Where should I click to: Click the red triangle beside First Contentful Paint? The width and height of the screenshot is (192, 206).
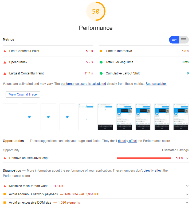(x=5, y=51)
